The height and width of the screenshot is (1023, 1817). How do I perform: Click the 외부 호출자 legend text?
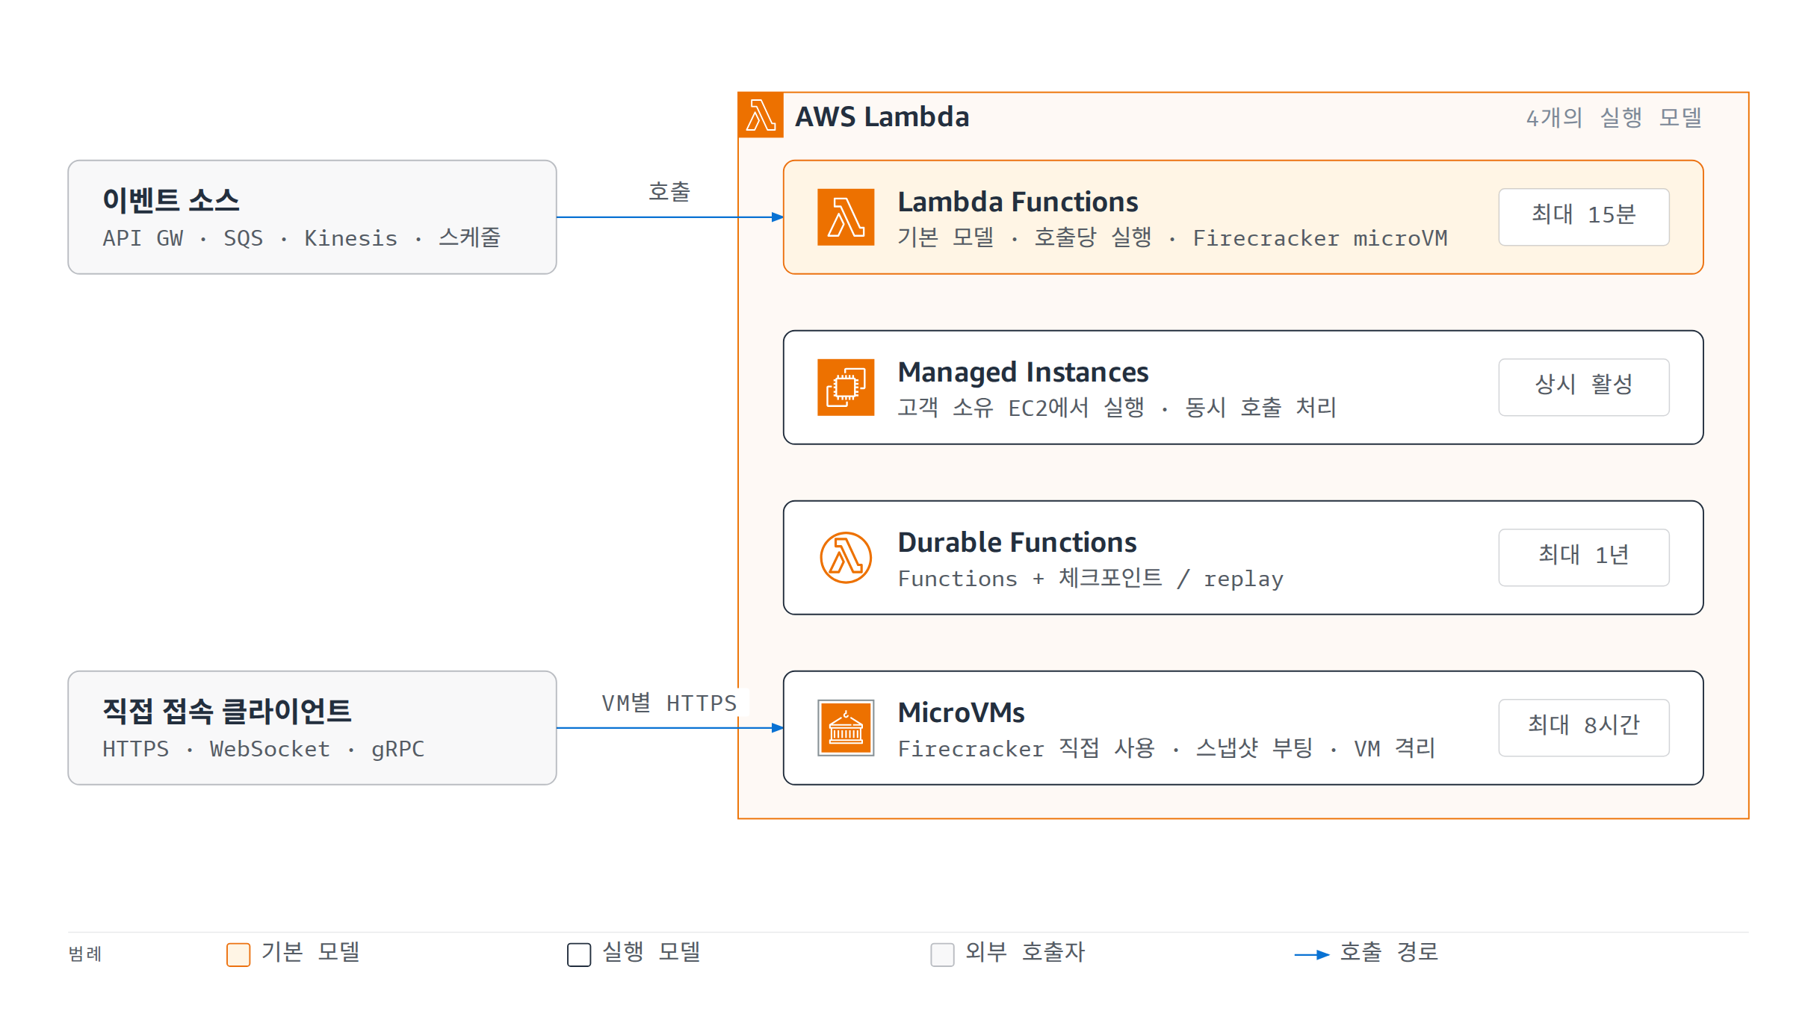[1024, 952]
